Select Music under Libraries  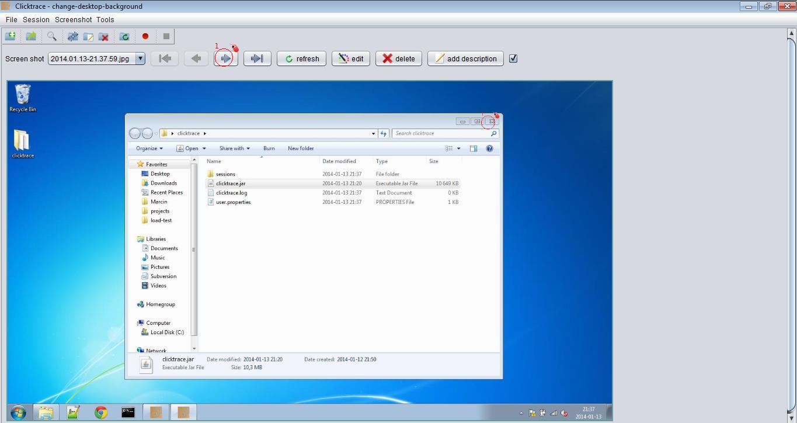[158, 258]
